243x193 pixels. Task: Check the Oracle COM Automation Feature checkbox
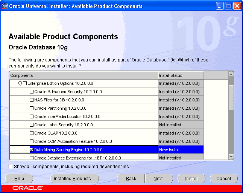(32, 141)
